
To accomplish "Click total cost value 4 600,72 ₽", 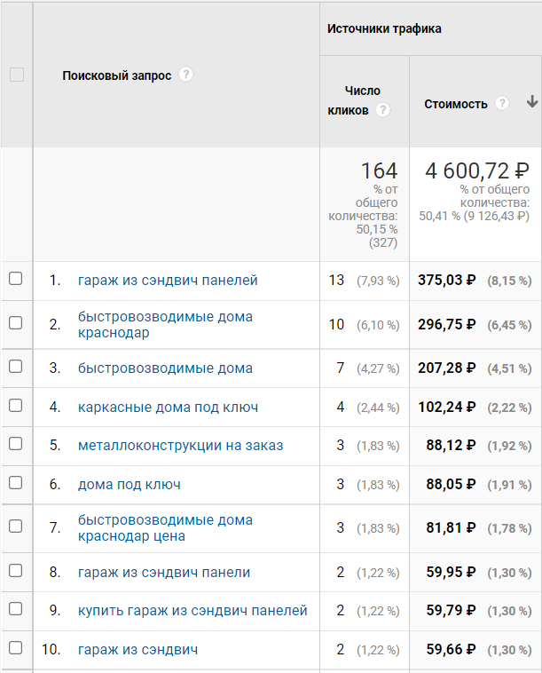I will [477, 170].
